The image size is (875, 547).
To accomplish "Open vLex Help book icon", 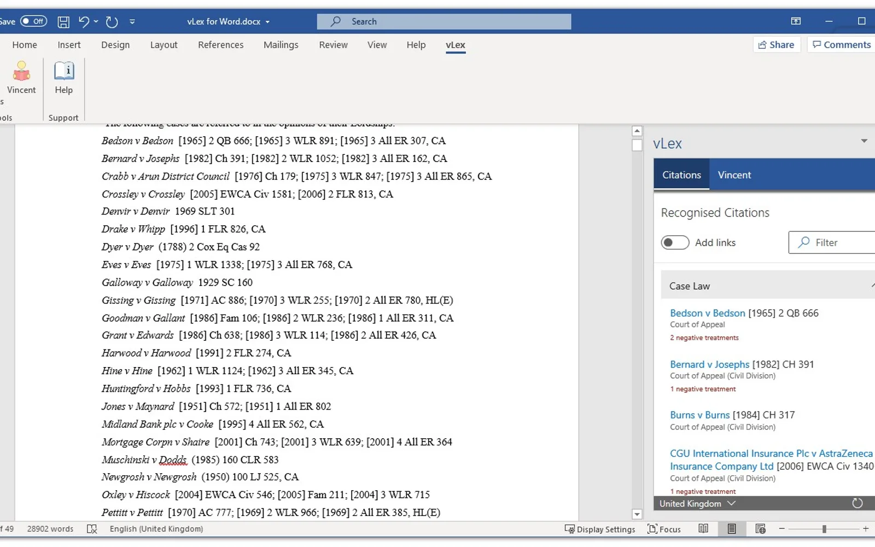I will click(64, 77).
